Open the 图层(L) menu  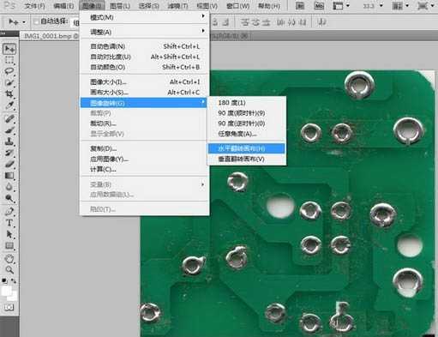120,6
